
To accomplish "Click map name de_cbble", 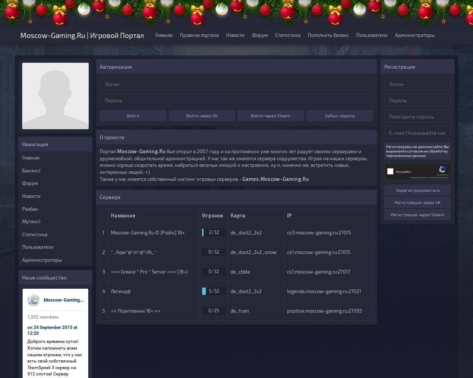I will pyautogui.click(x=240, y=272).
